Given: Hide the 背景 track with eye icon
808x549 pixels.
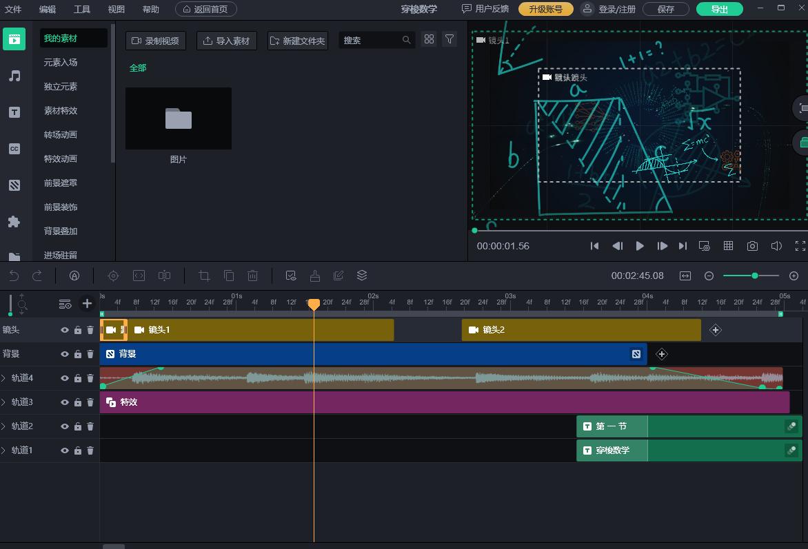Looking at the screenshot, I should 65,354.
